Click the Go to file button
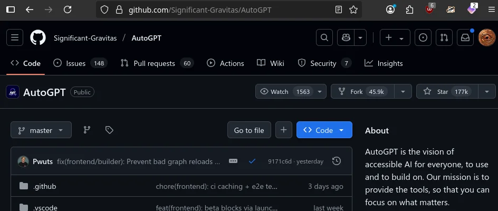The height and width of the screenshot is (211, 498). tap(249, 130)
